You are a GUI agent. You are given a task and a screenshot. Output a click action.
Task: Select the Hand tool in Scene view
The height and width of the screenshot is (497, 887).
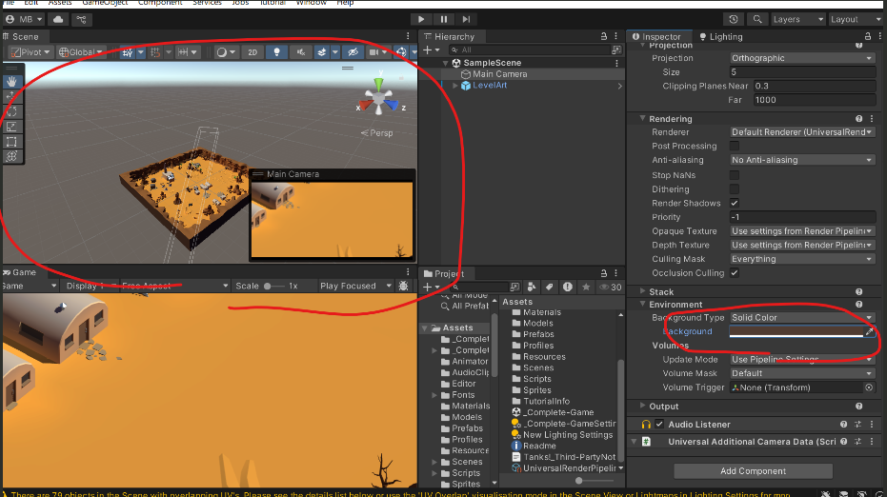point(11,82)
